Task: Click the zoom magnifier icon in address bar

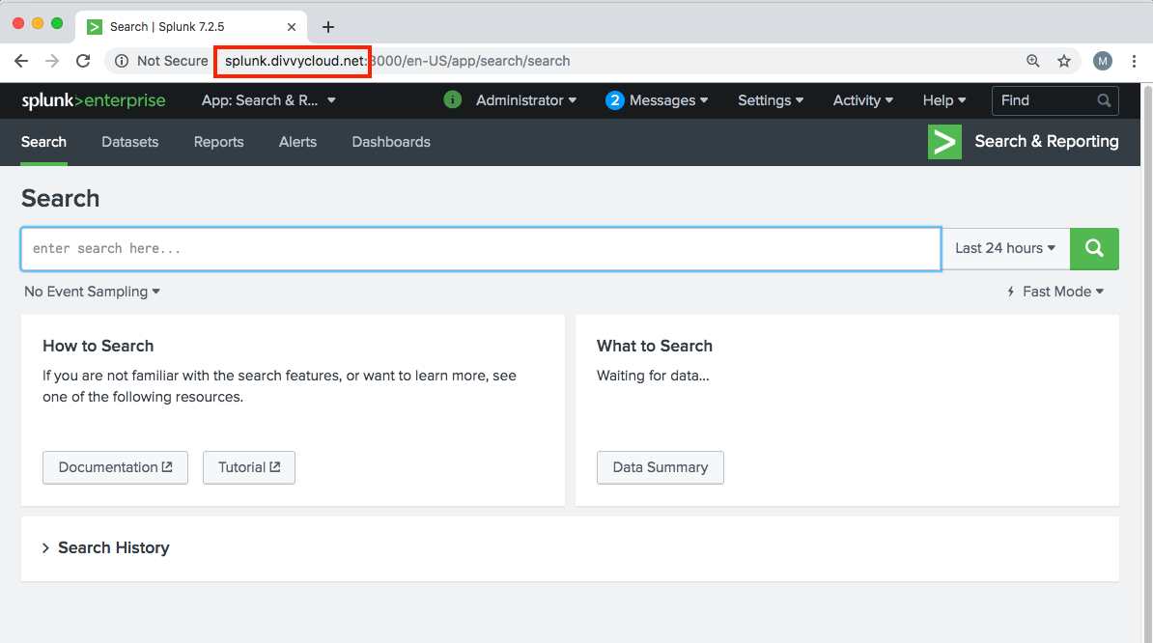Action: click(1033, 61)
